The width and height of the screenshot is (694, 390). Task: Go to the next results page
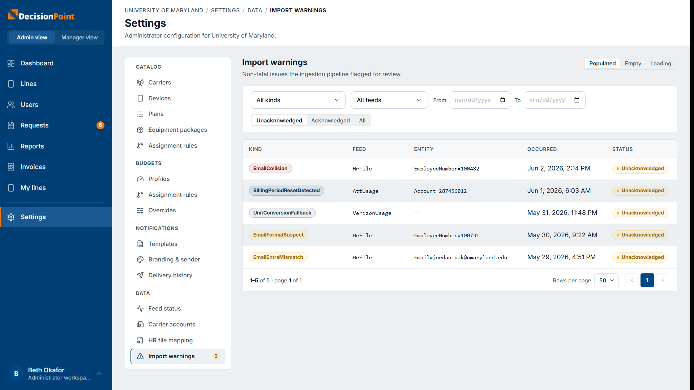(x=663, y=281)
